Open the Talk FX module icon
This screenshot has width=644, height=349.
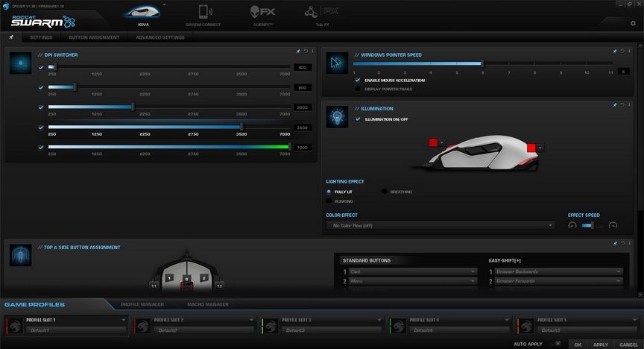pos(321,12)
